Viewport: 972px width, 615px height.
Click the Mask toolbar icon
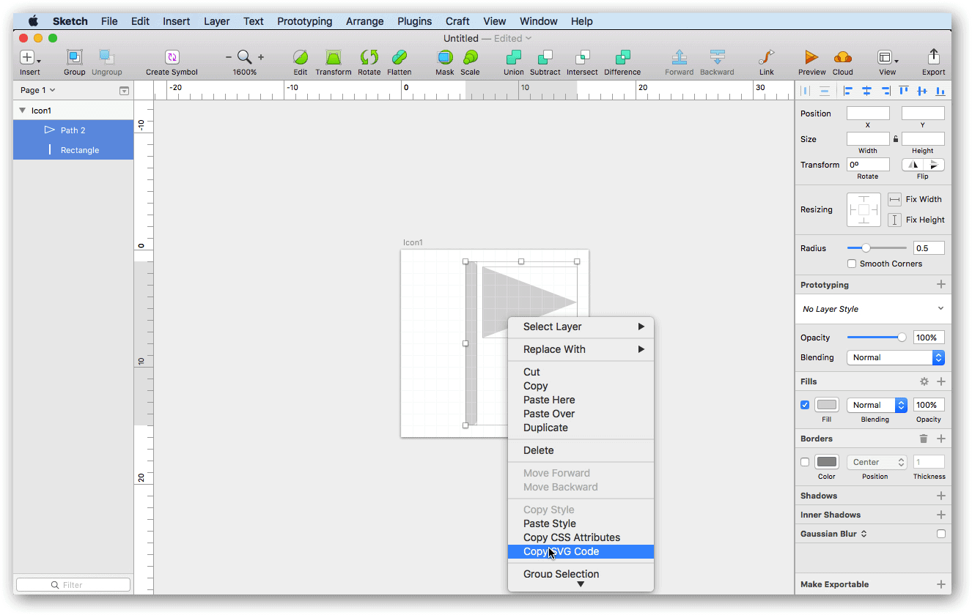(x=445, y=58)
